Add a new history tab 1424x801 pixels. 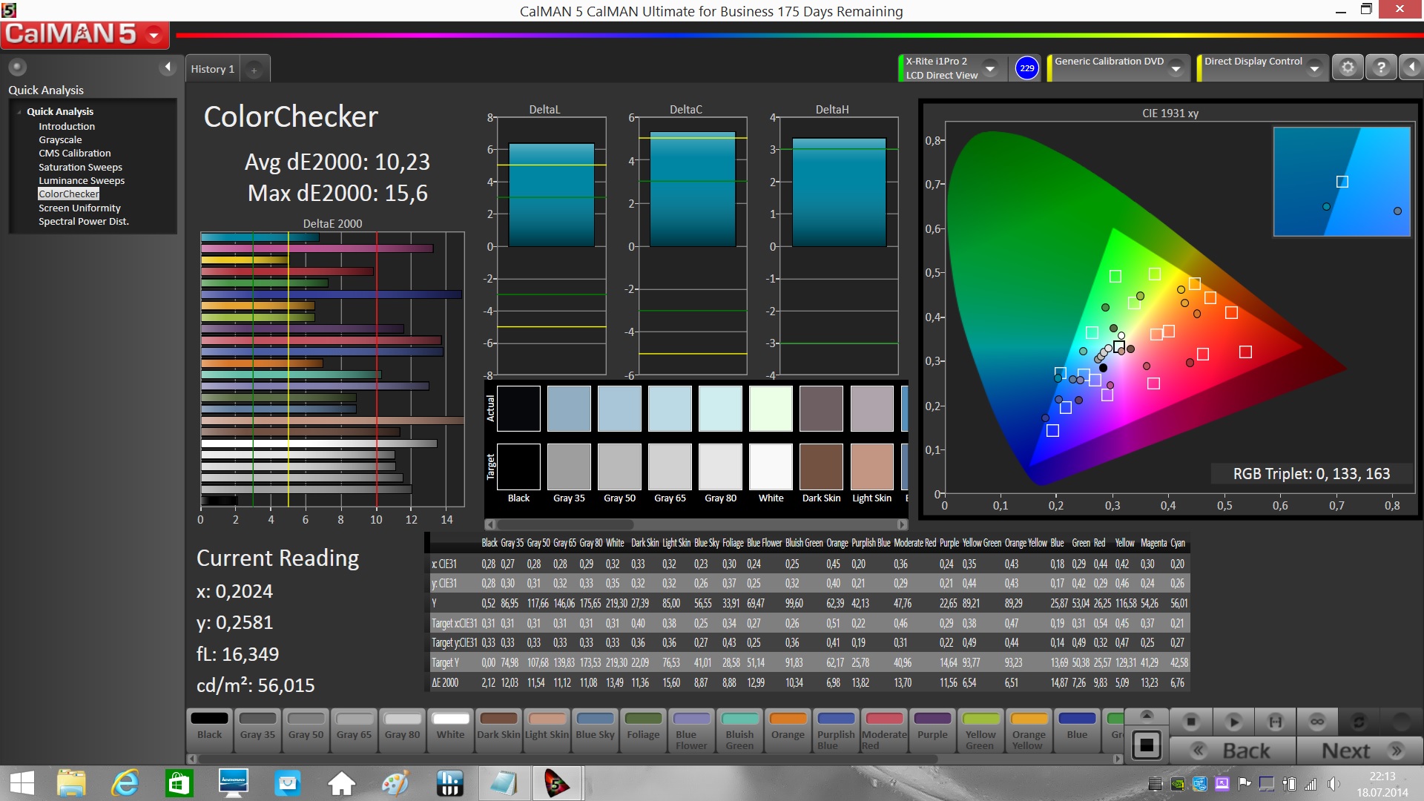(254, 70)
